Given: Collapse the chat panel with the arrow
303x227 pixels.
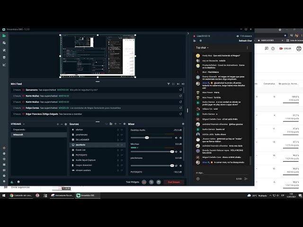Looking at the screenshot, I should point(188,34).
